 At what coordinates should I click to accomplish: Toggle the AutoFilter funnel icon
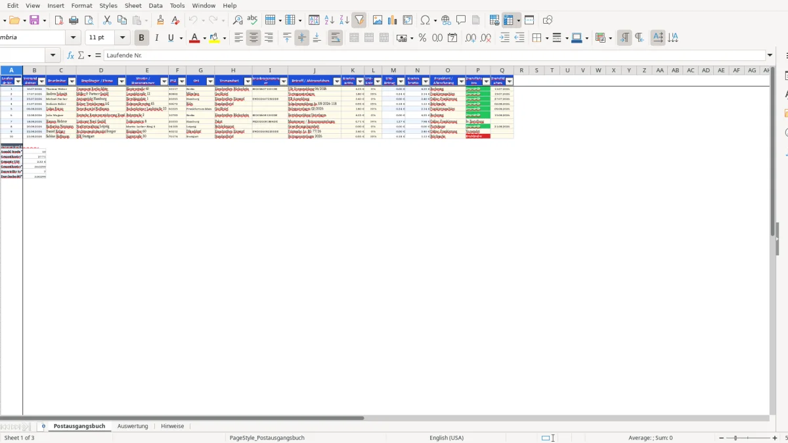[359, 20]
